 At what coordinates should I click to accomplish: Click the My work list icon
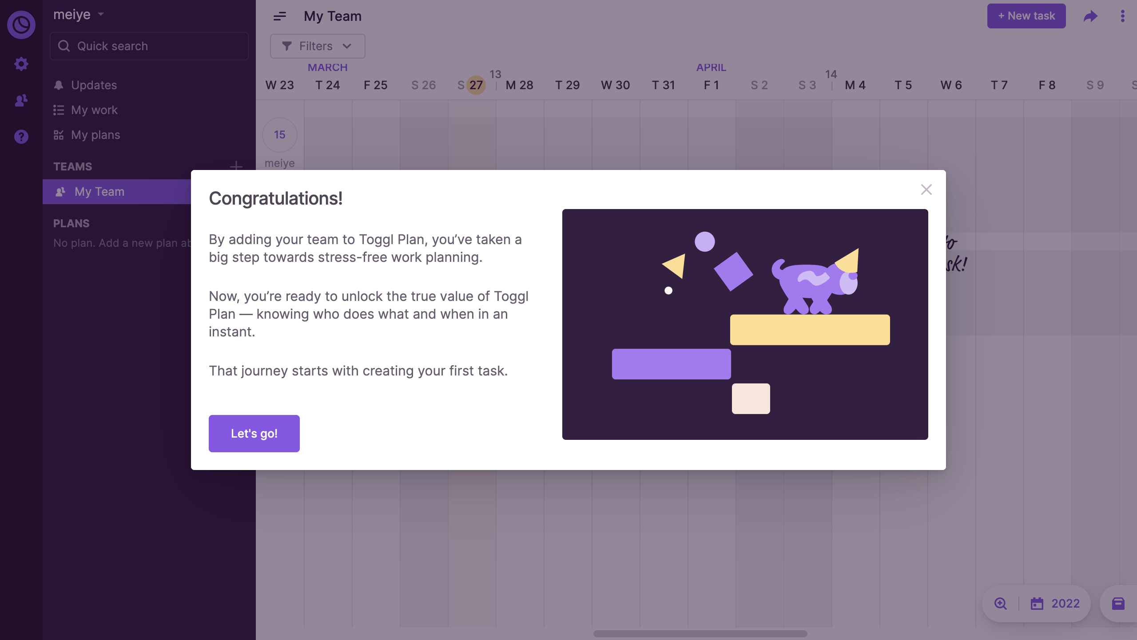[59, 110]
